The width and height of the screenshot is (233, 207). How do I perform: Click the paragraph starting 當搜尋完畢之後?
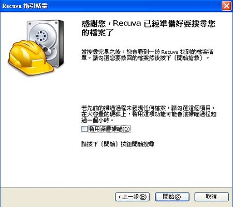(148, 55)
